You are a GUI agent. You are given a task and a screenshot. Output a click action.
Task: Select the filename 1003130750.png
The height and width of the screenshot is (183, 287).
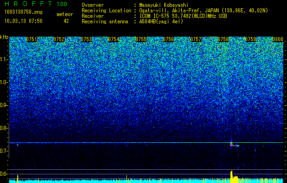[24, 12]
